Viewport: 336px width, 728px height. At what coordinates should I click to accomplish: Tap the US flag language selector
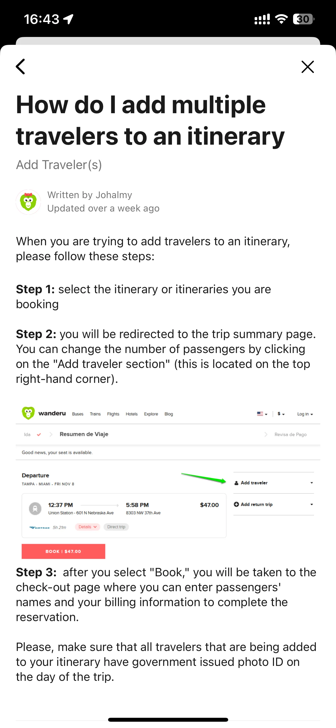pos(262,414)
